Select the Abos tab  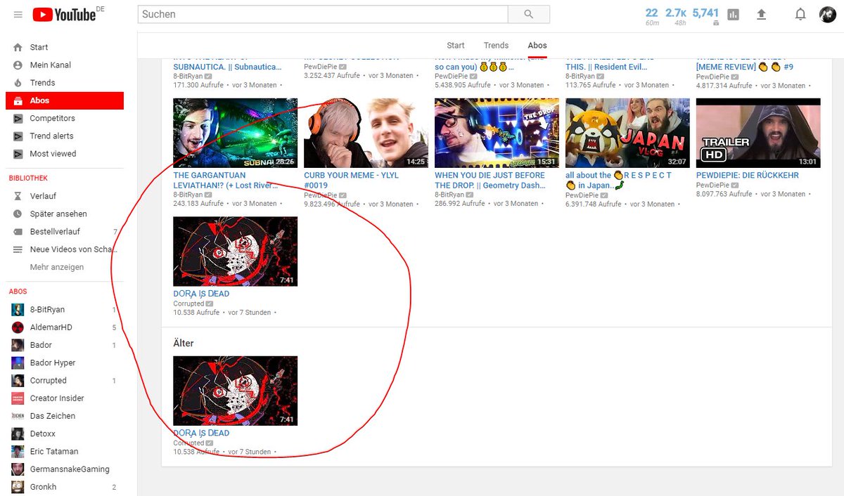coord(537,45)
